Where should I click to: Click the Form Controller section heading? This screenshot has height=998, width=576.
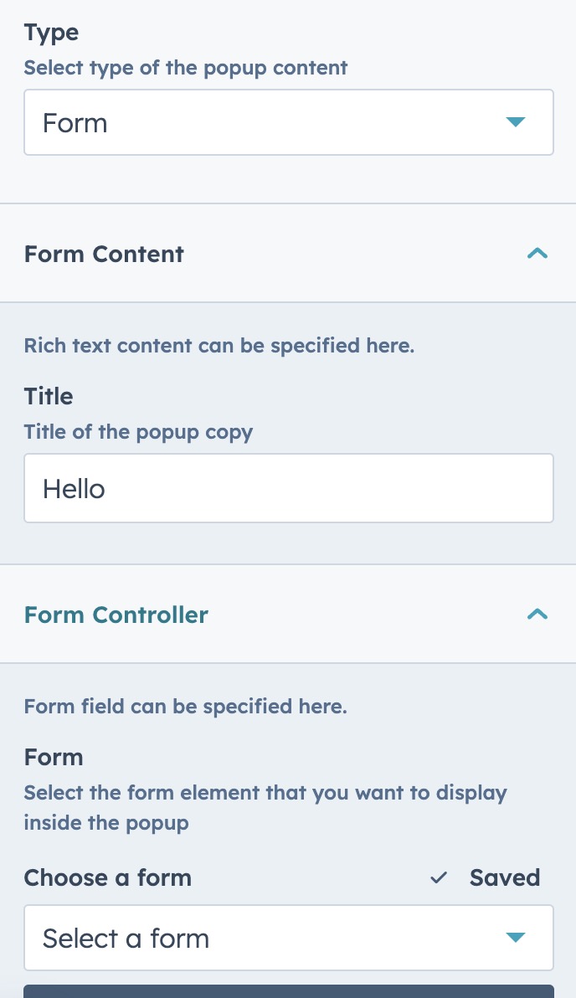[116, 615]
